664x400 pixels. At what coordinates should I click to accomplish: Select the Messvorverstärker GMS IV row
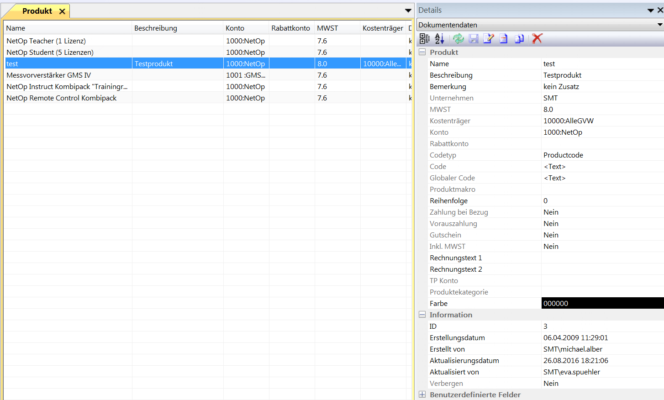pos(49,75)
